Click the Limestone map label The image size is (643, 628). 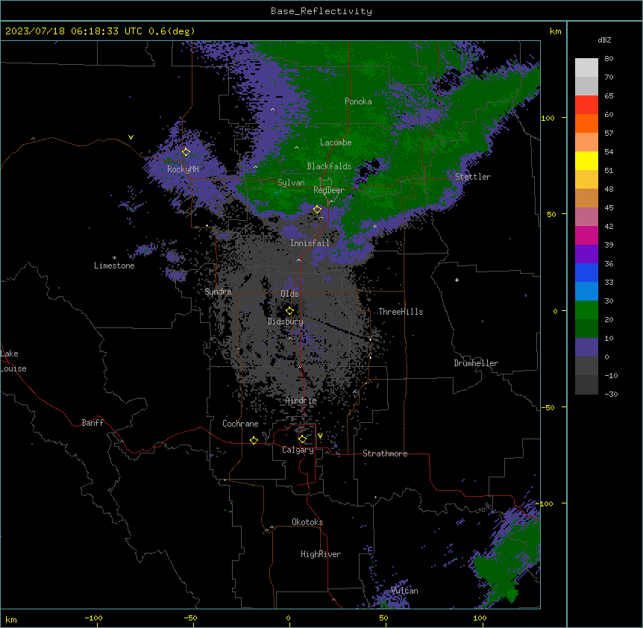coord(114,266)
